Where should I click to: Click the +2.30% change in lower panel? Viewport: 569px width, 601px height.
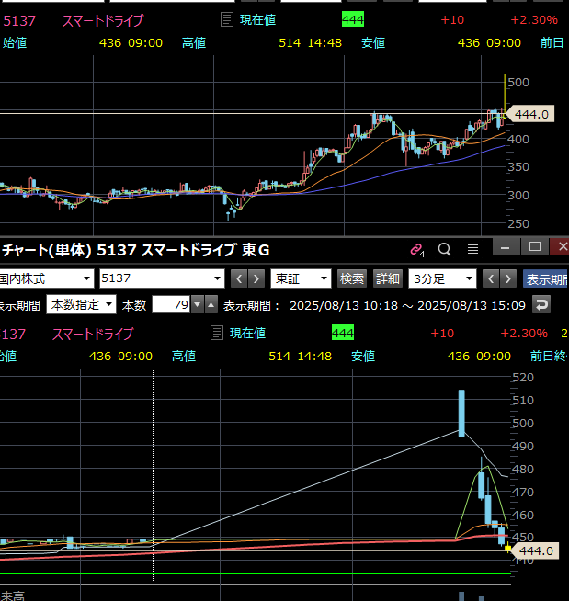pyautogui.click(x=524, y=333)
